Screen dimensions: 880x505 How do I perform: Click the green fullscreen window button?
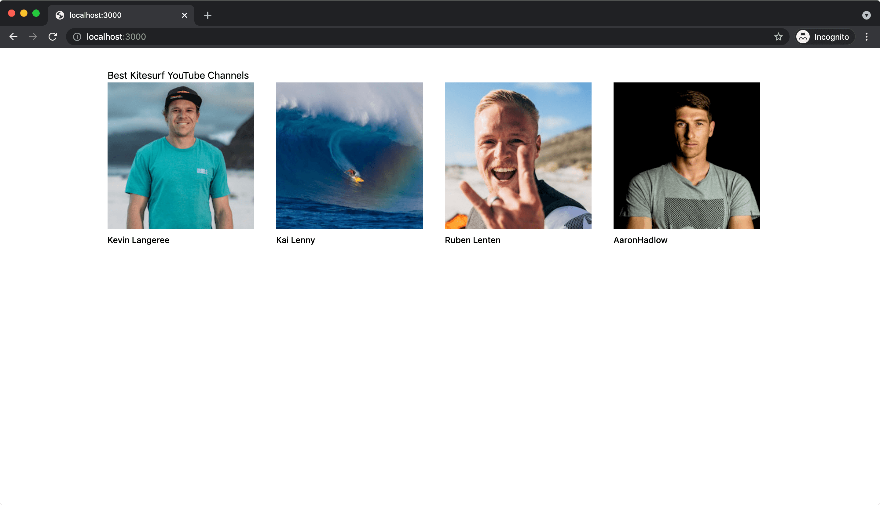[36, 13]
